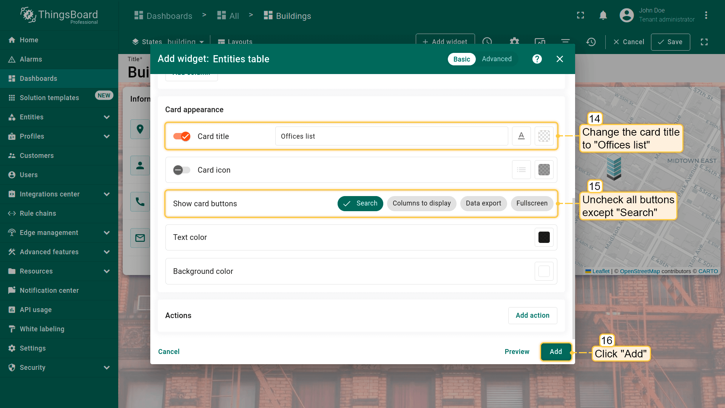Open the Rule chains sidebar item

click(x=38, y=213)
